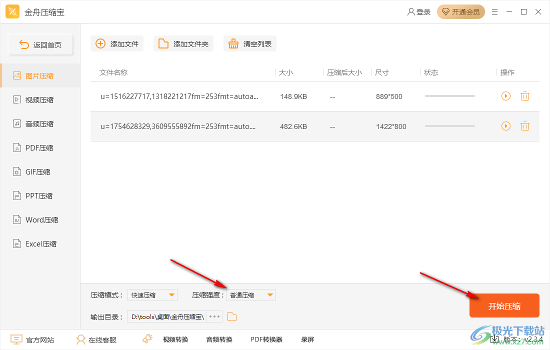Select file u=1516227717 row name
The image size is (550, 350).
179,96
